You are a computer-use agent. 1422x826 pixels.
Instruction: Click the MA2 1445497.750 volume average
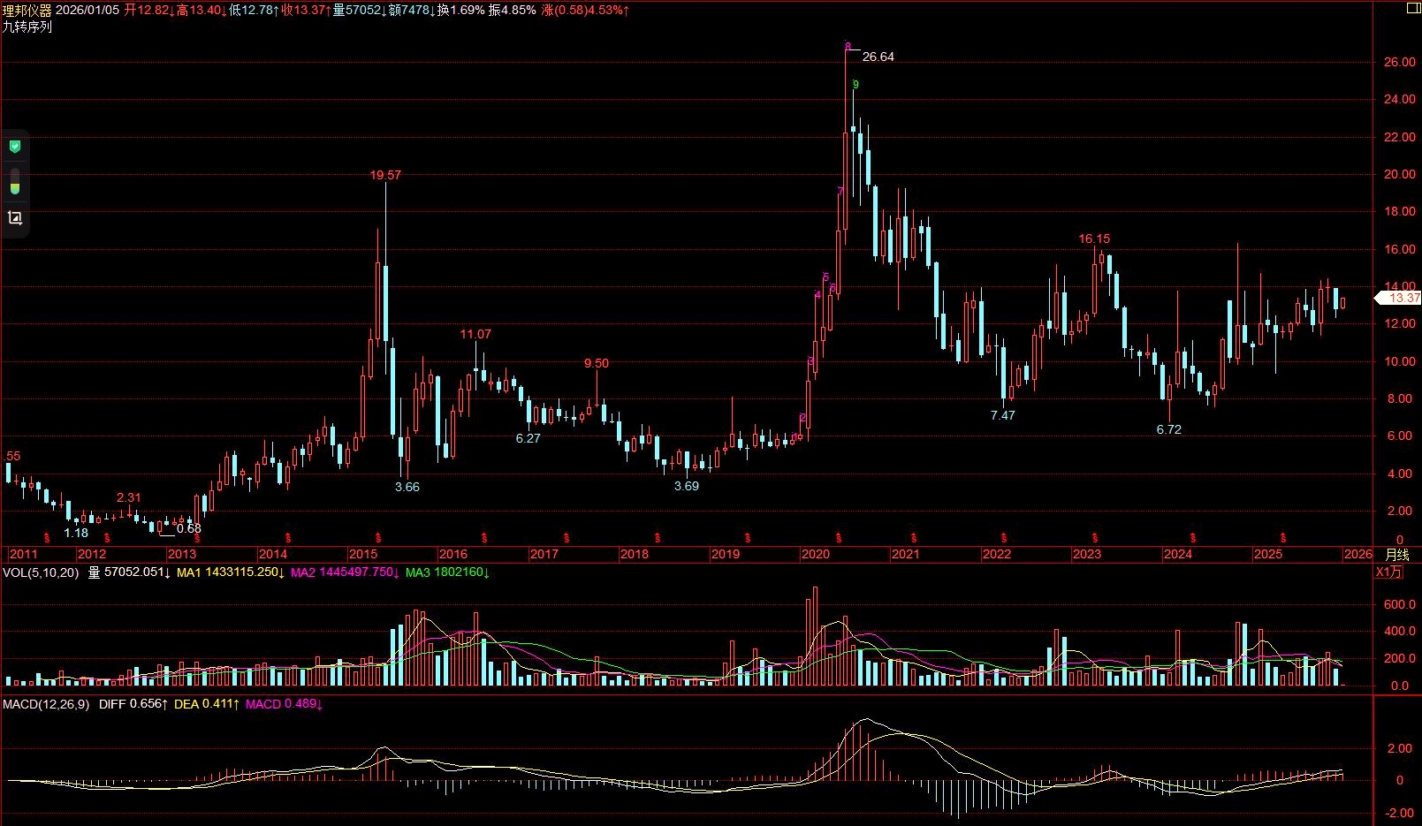point(345,572)
